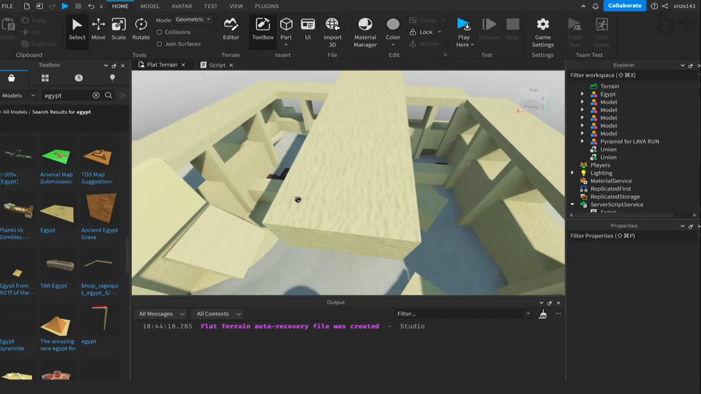701x394 pixels.
Task: Open the Terrain Editor
Action: (x=231, y=30)
